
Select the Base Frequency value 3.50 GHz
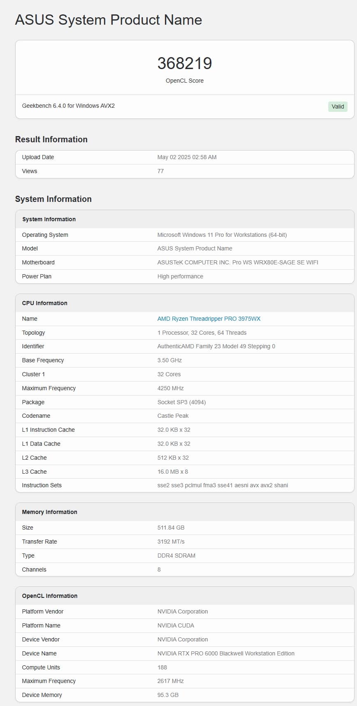169,360
